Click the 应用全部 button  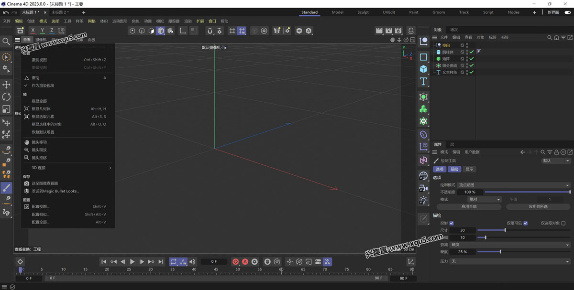[469, 206]
